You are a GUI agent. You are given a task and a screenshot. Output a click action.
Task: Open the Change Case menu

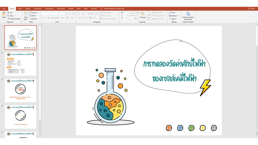(62, 18)
